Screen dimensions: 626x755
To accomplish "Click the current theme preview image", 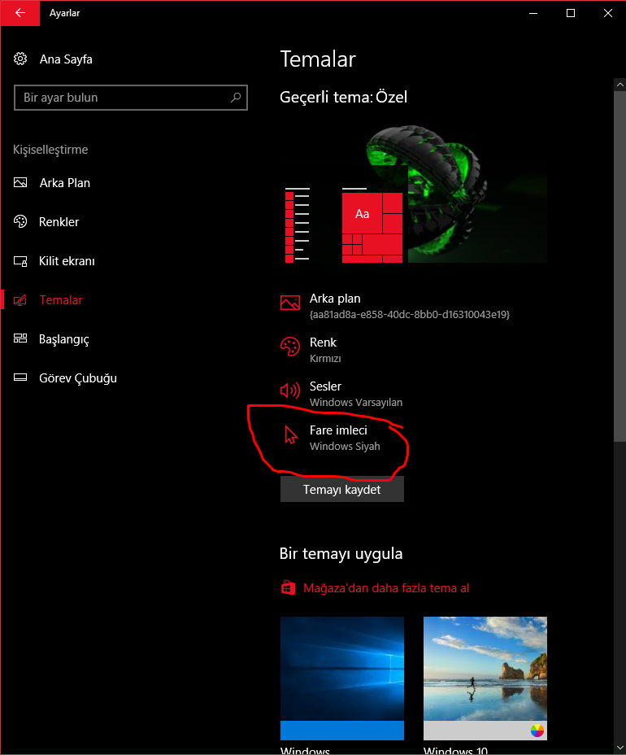I will [415, 194].
